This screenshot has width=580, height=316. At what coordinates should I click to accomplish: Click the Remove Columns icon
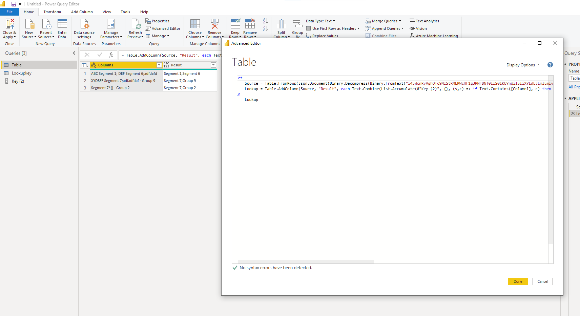[214, 24]
